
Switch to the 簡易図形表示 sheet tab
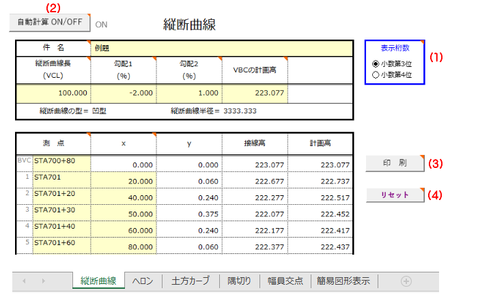coord(343,281)
